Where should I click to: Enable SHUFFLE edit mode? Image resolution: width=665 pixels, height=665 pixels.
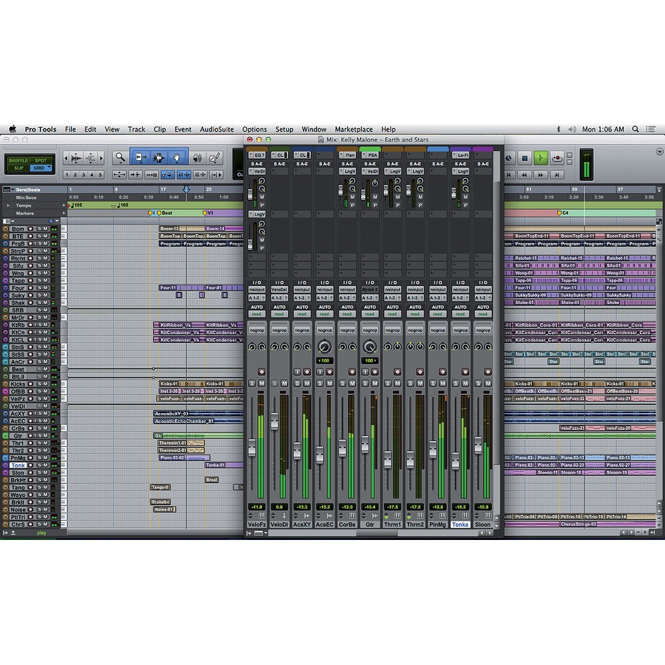coord(18,160)
